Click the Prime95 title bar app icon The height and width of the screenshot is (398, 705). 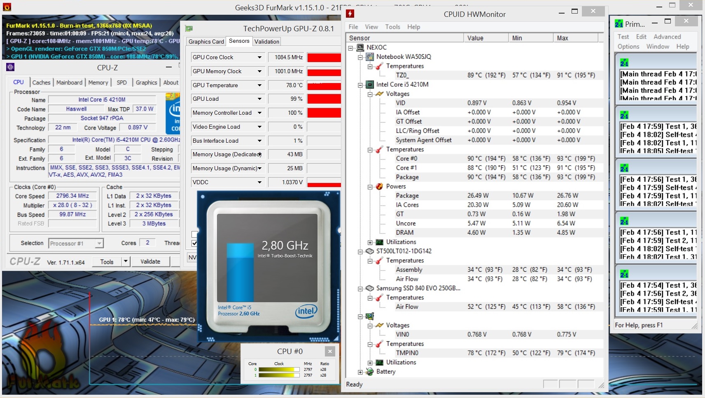tap(619, 23)
